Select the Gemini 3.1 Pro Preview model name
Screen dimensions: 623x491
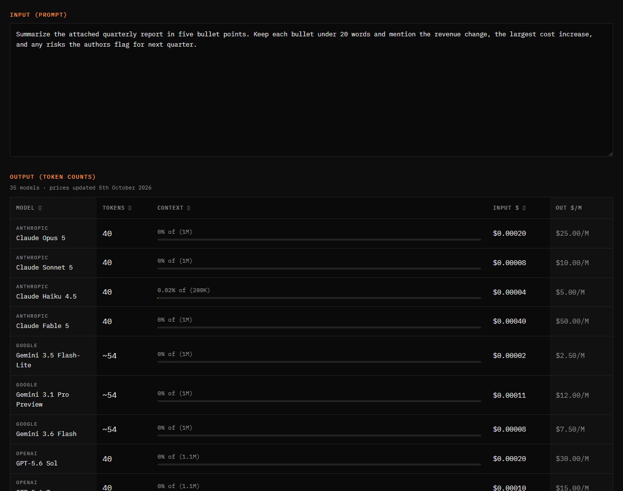pos(43,400)
